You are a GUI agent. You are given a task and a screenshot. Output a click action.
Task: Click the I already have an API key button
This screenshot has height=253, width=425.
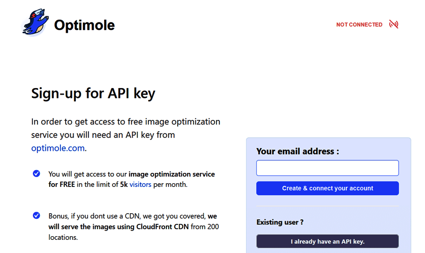[x=327, y=241]
